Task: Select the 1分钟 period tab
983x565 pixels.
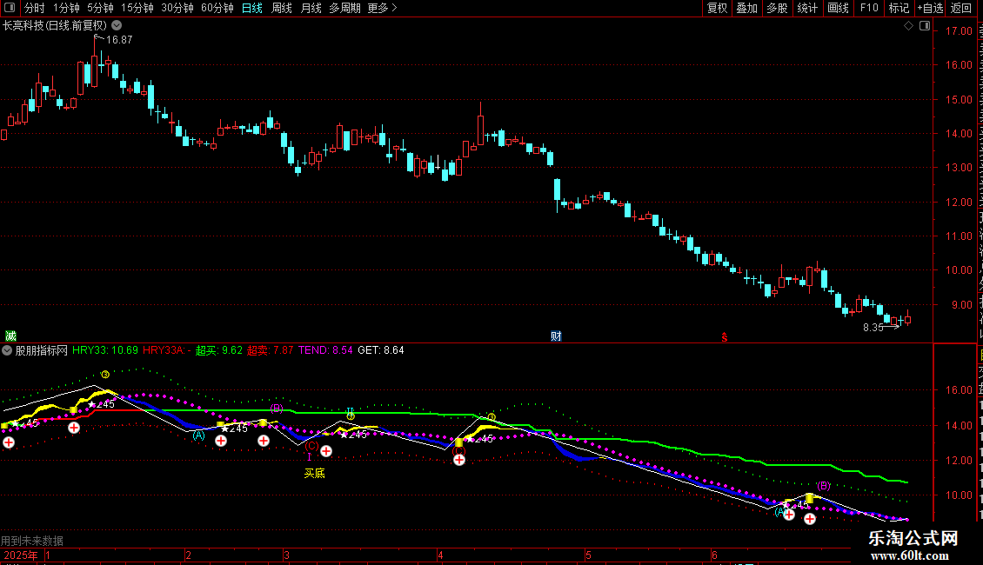Action: [66, 8]
